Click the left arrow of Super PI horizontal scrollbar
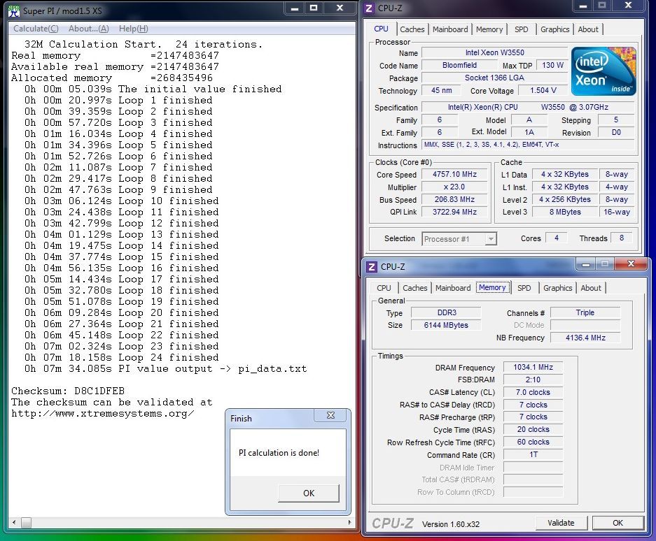Screen dimensions: 656x541 point(14,522)
